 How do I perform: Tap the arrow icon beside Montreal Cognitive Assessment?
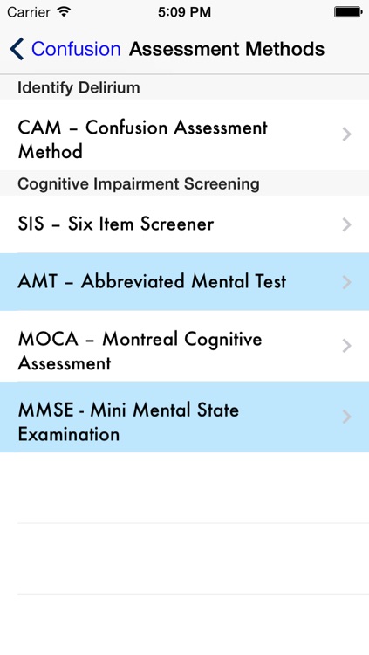[346, 346]
